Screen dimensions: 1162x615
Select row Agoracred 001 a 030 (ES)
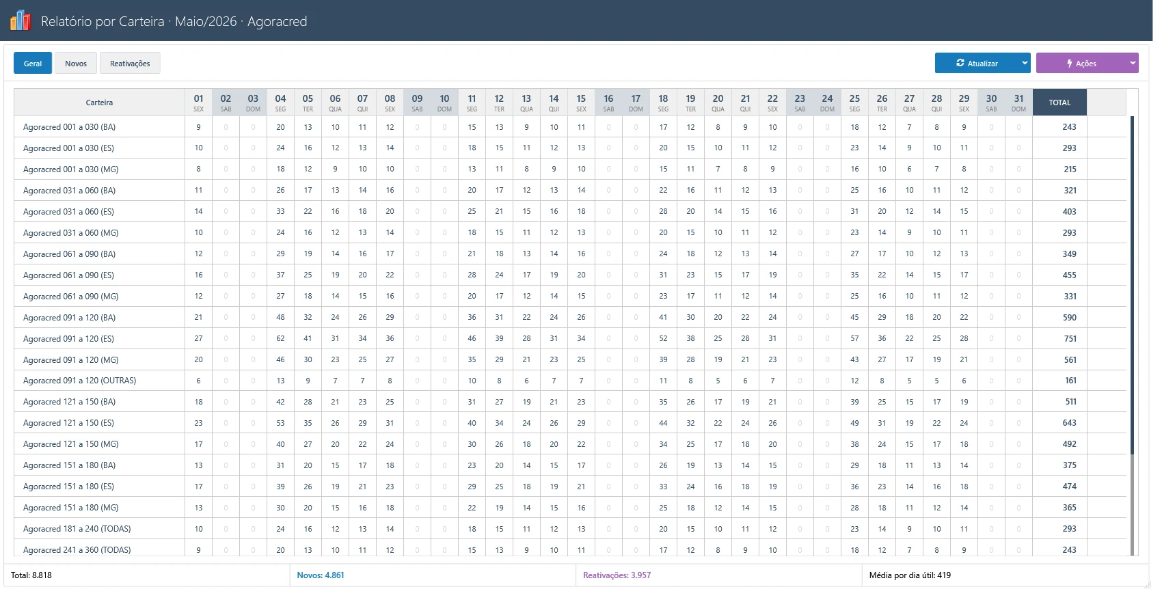[570, 148]
